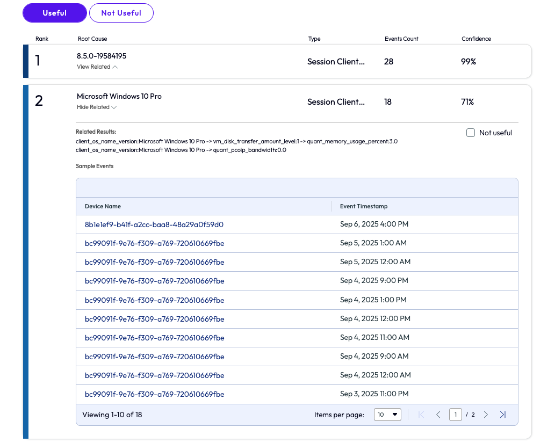Open device 8b1e1ef9-b41f-a2cc-baa8-48a29a0f59d0
The height and width of the screenshot is (443, 555).
pyautogui.click(x=154, y=224)
